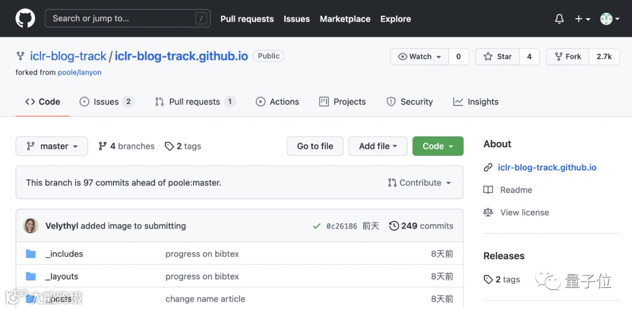
Task: Click the Public visibility badge
Action: [269, 56]
